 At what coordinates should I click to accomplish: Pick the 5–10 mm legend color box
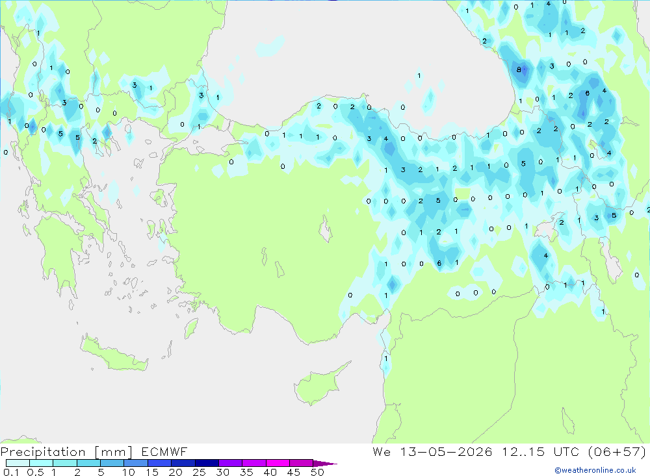pyautogui.click(x=112, y=463)
